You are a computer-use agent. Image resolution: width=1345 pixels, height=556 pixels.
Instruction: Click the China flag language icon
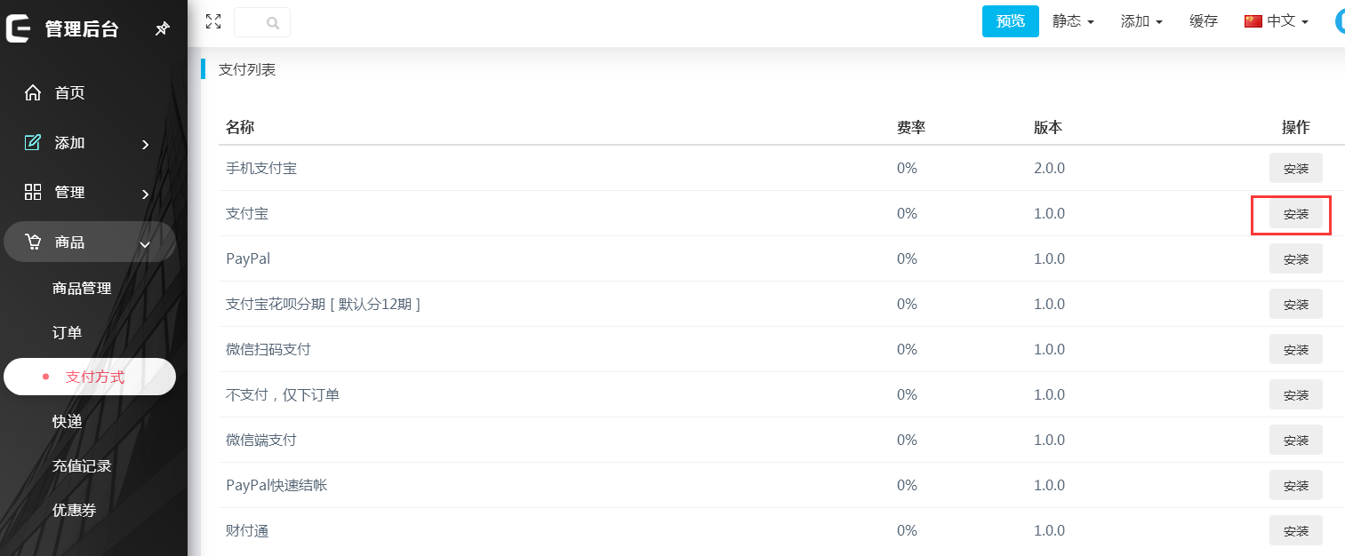pyautogui.click(x=1253, y=21)
